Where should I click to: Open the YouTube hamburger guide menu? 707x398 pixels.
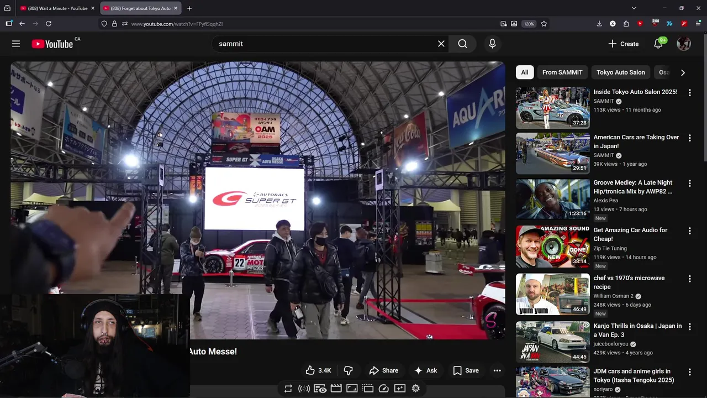pyautogui.click(x=16, y=44)
